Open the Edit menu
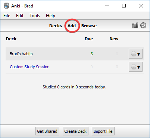This screenshot has width=150, height=138. [x=20, y=16]
